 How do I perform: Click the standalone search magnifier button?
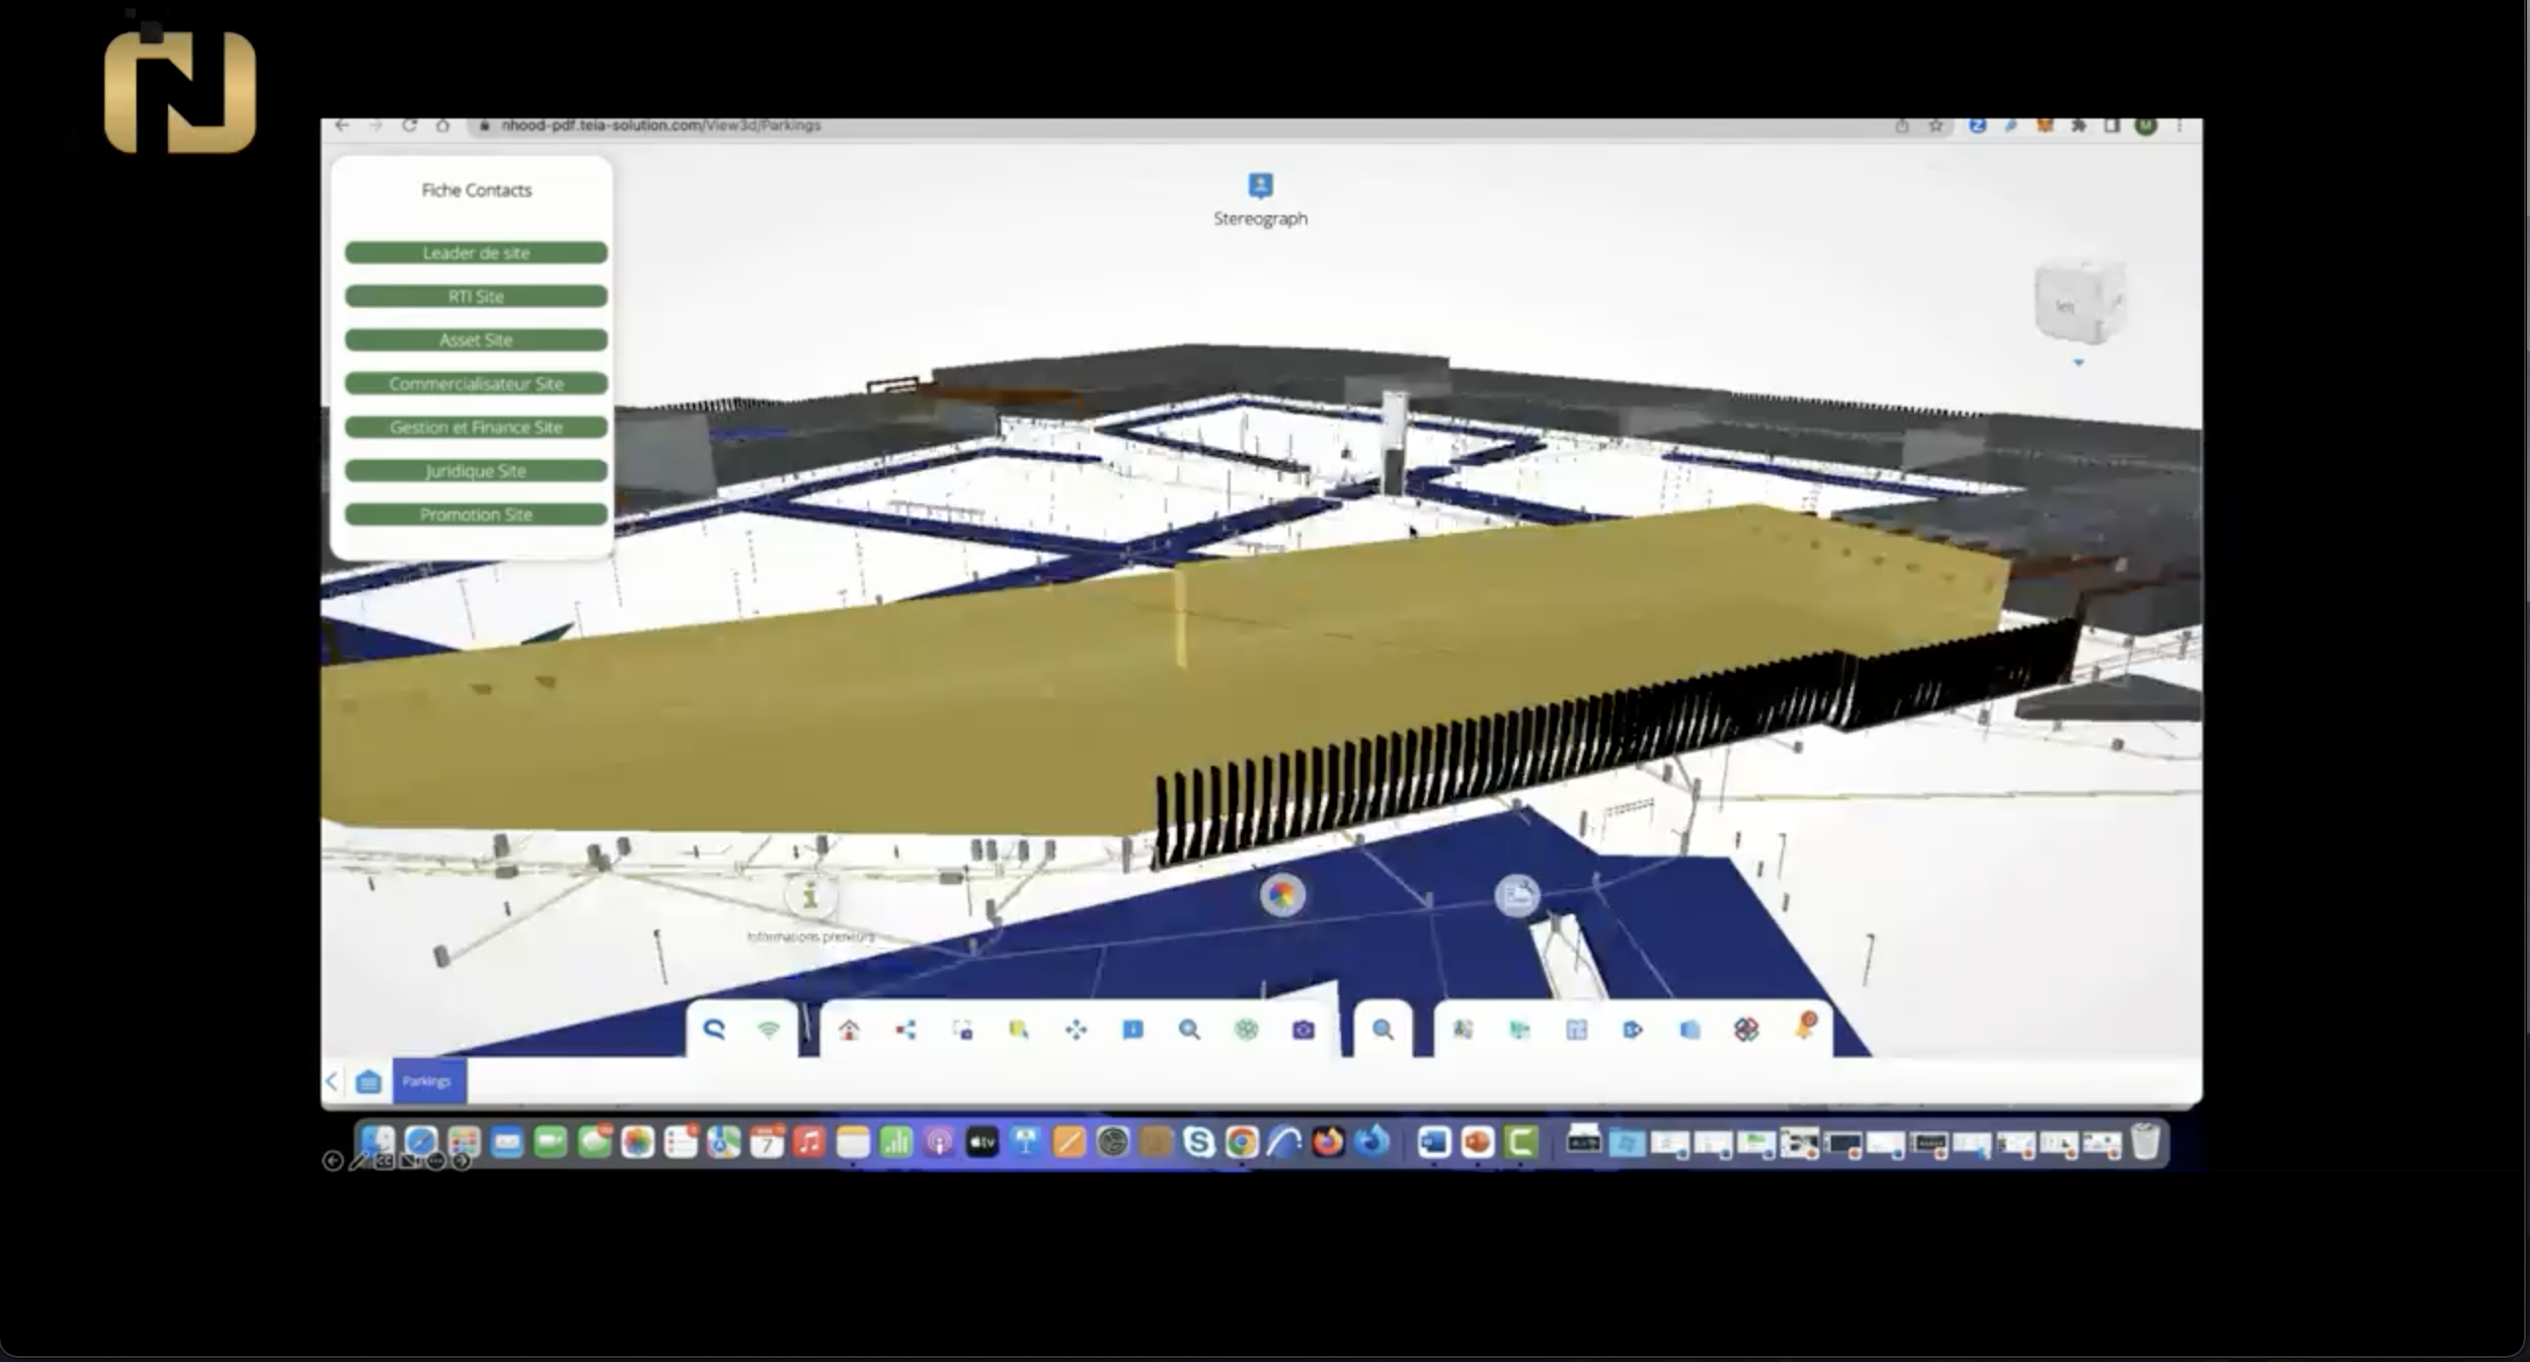click(1383, 1030)
